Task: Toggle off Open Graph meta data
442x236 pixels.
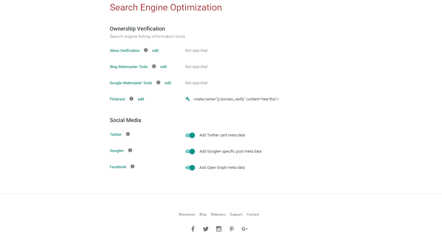Action: tap(190, 168)
